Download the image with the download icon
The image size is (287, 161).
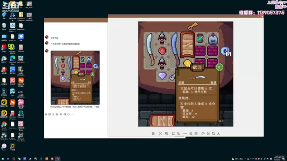(218, 133)
